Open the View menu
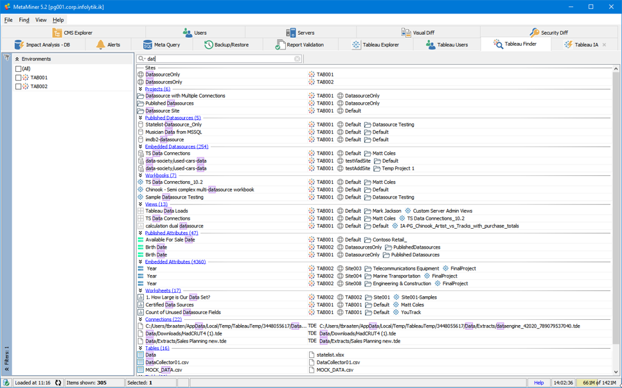Image resolution: width=622 pixels, height=388 pixels. (41, 20)
